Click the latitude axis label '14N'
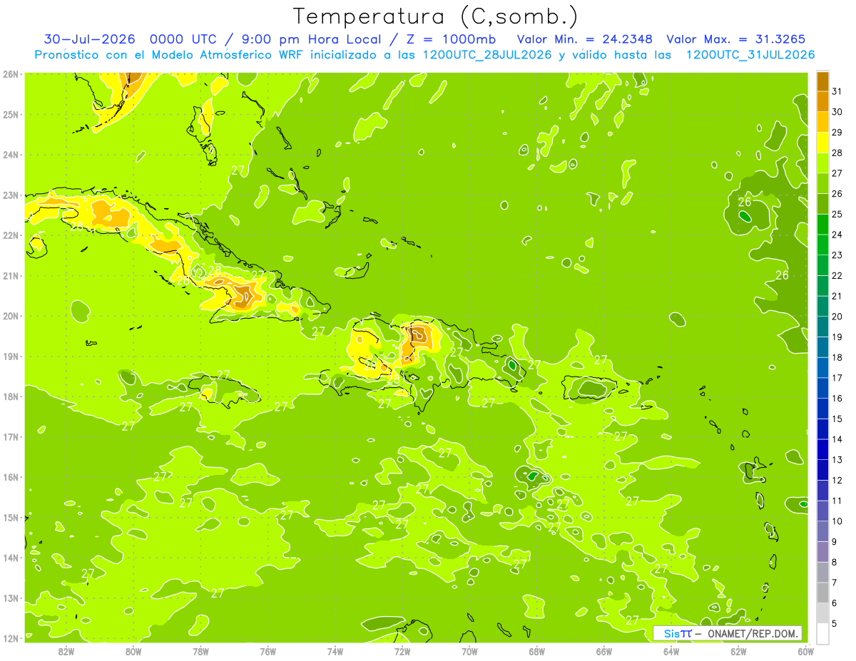This screenshot has width=856, height=661. (11, 558)
